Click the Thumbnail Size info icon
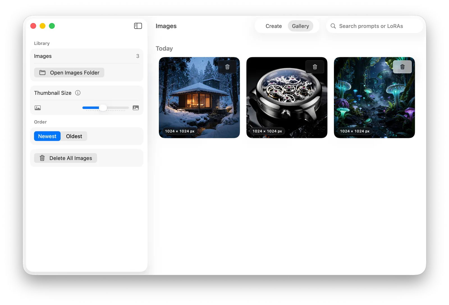 pyautogui.click(x=78, y=93)
